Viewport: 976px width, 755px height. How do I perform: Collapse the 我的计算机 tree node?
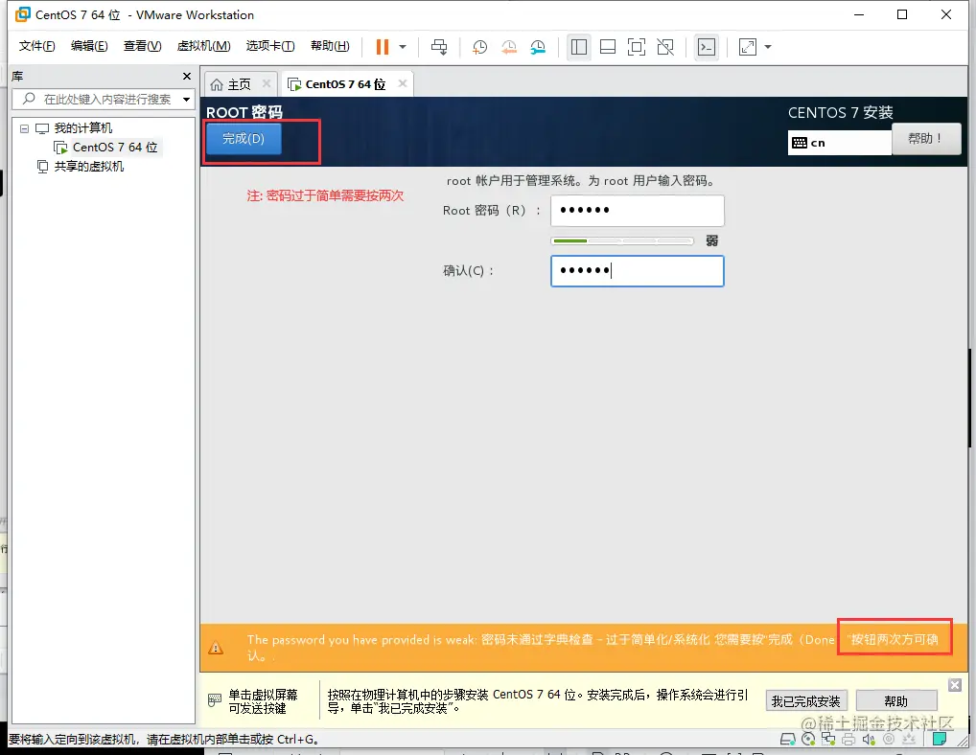tap(24, 128)
